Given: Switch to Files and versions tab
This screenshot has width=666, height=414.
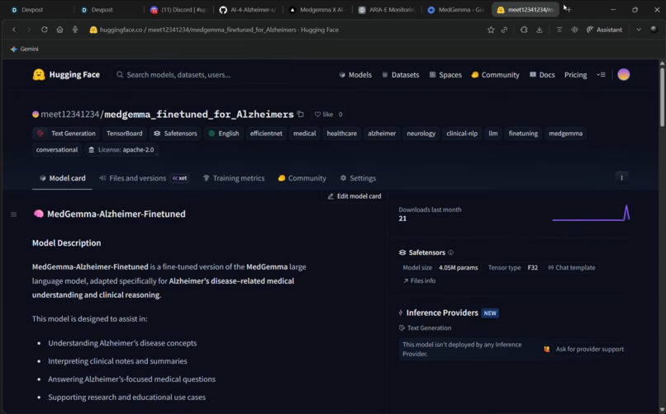Looking at the screenshot, I should tap(144, 178).
